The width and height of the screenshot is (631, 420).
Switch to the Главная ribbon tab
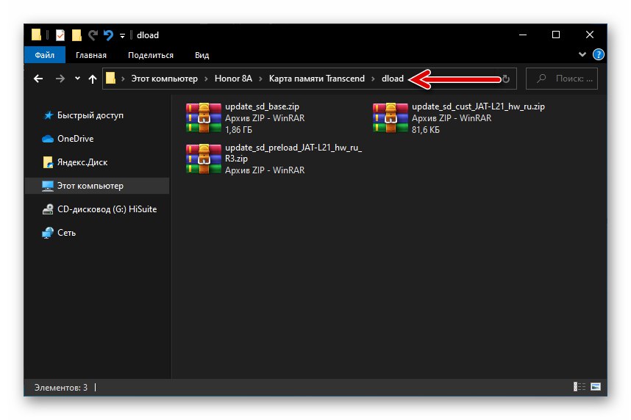[91, 55]
